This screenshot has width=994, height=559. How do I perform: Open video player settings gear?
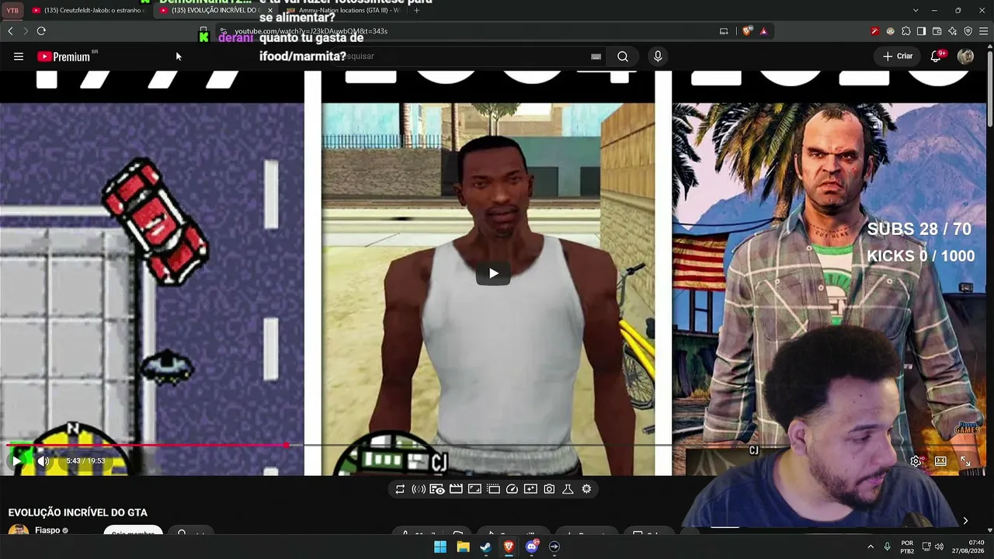coord(916,461)
